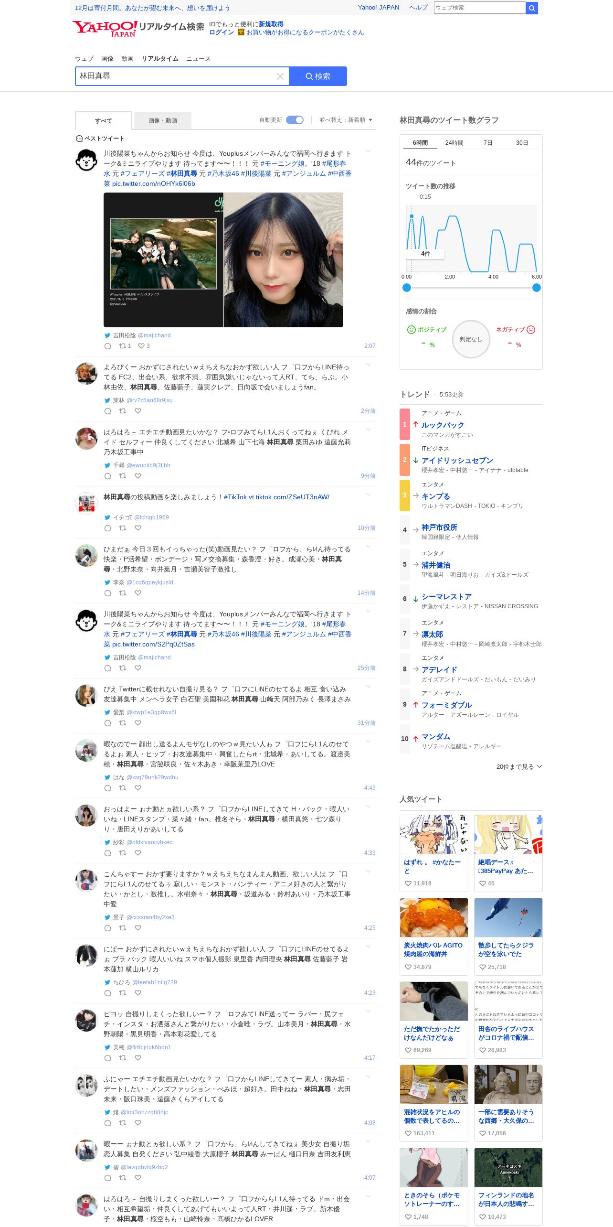Expand the chevron menu on the @rv7z5ao68r9jsu tweet

click(x=368, y=365)
